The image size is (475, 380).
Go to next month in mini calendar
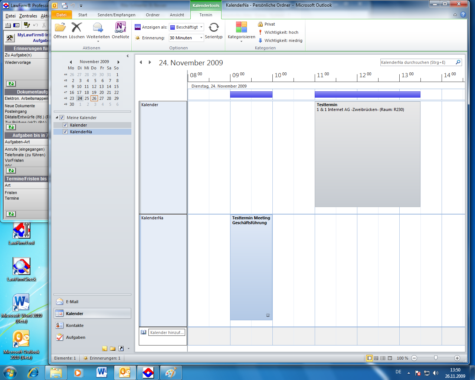click(x=118, y=62)
